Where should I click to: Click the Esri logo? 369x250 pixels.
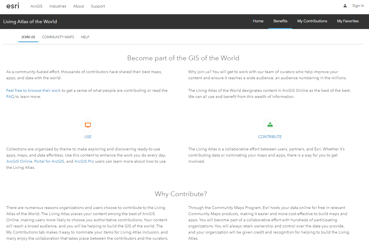[x=13, y=6]
